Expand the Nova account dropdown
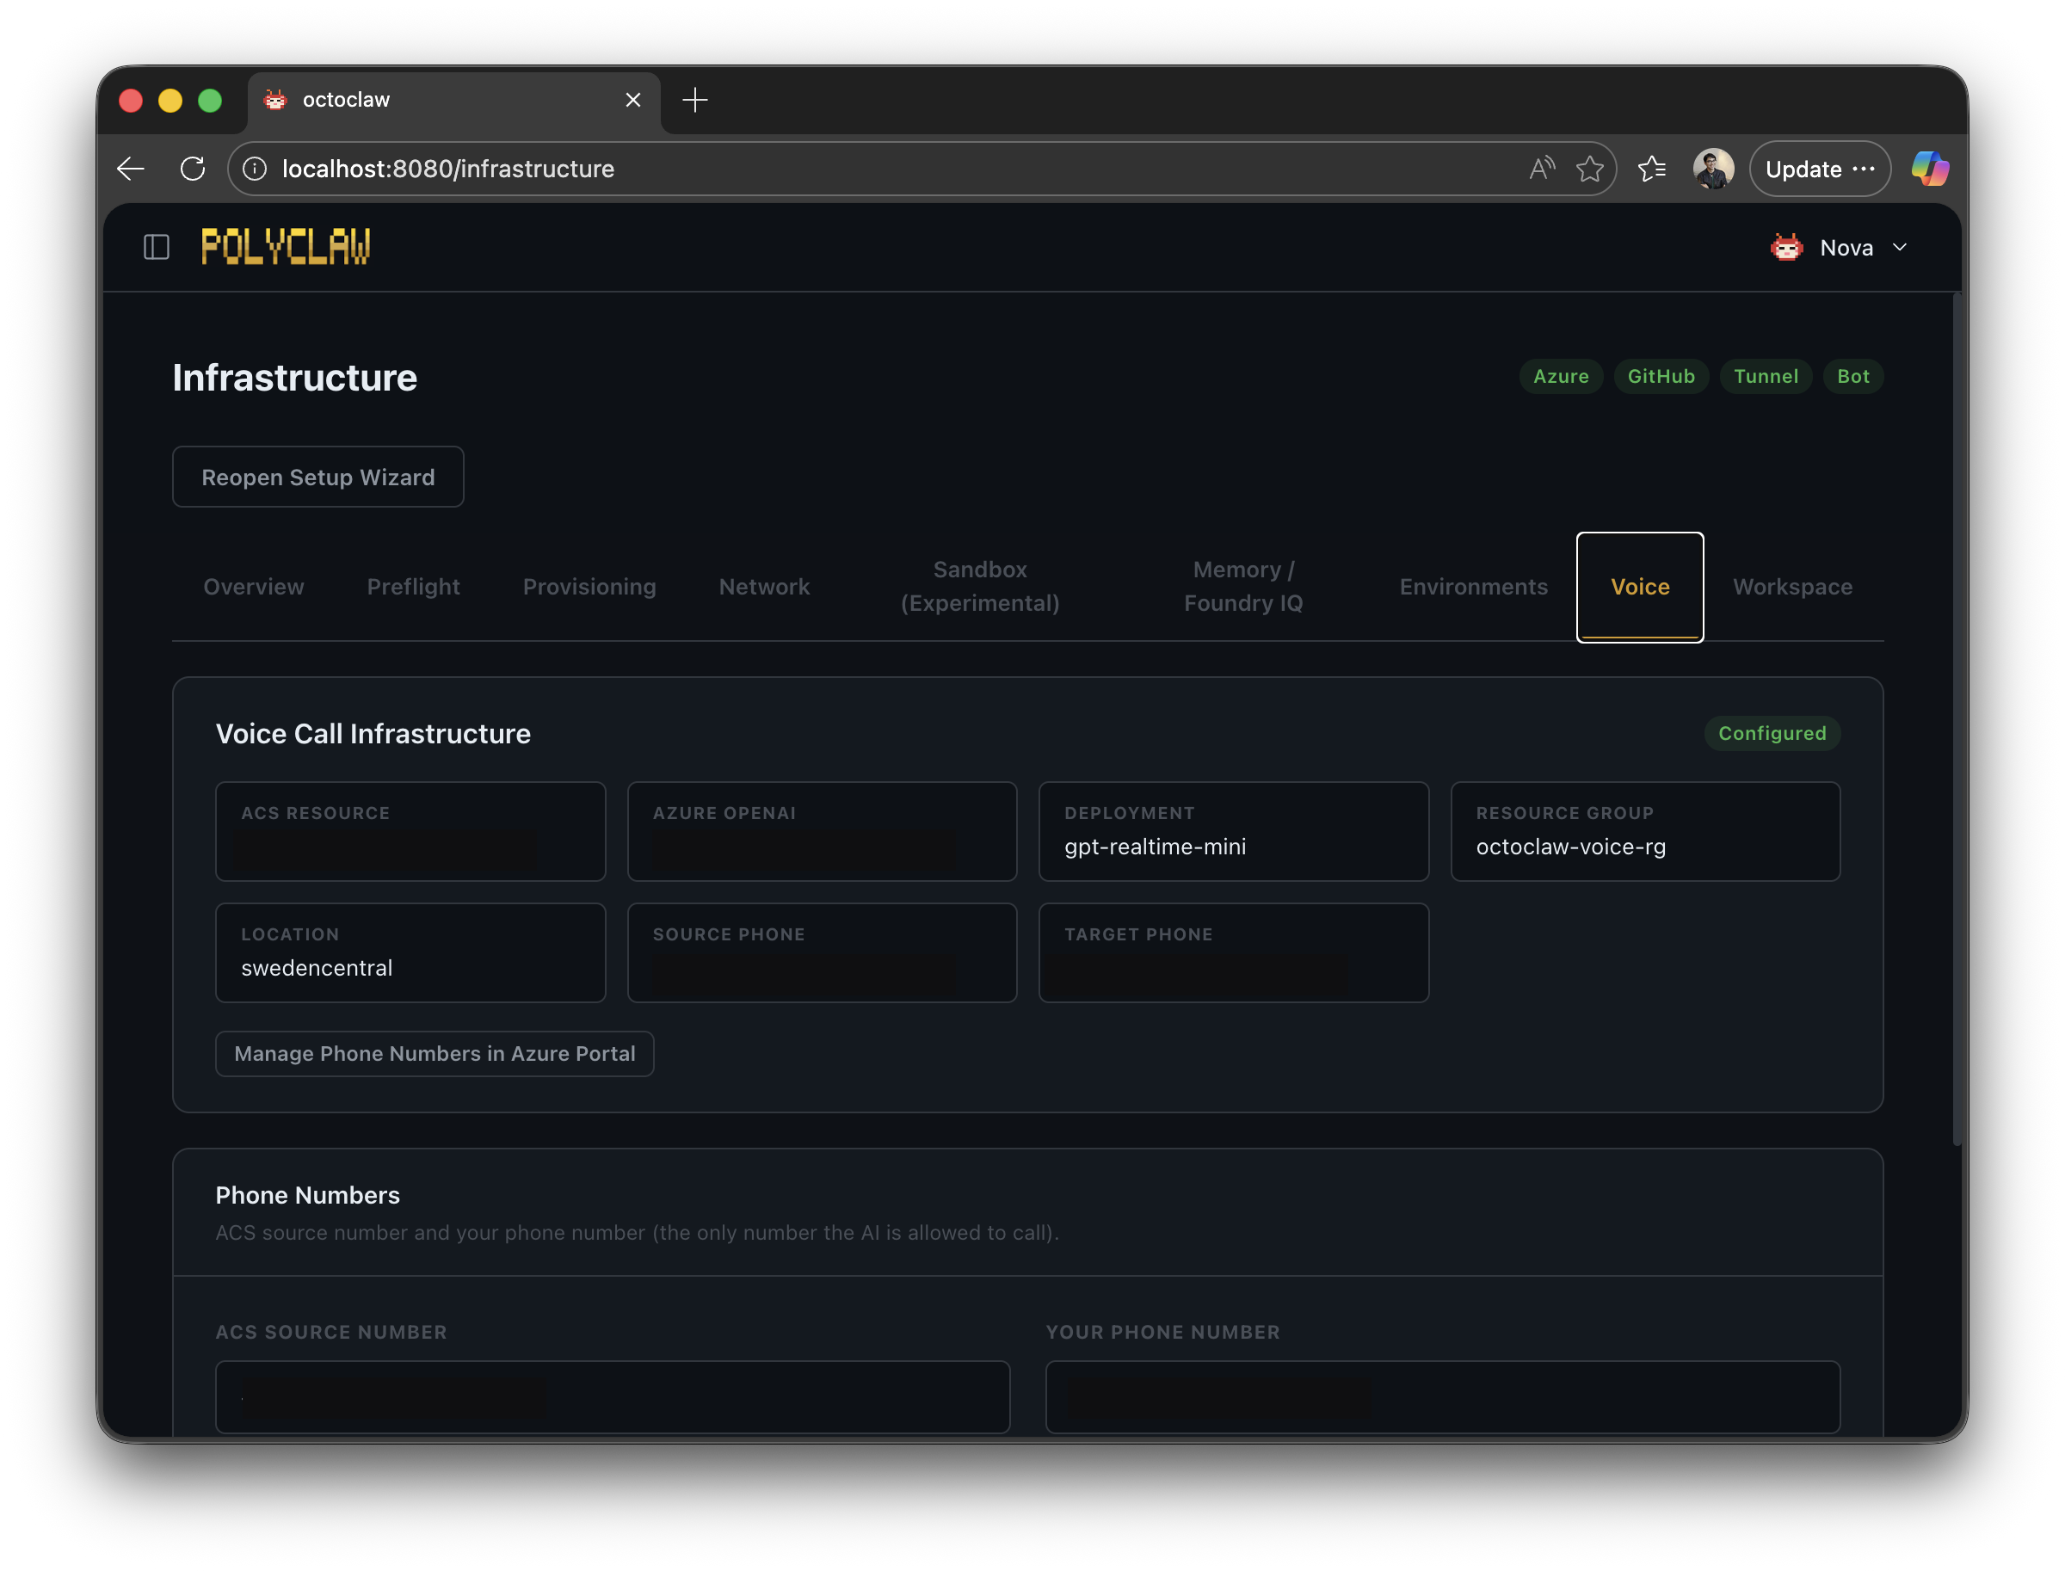The width and height of the screenshot is (2065, 1571). click(1900, 247)
